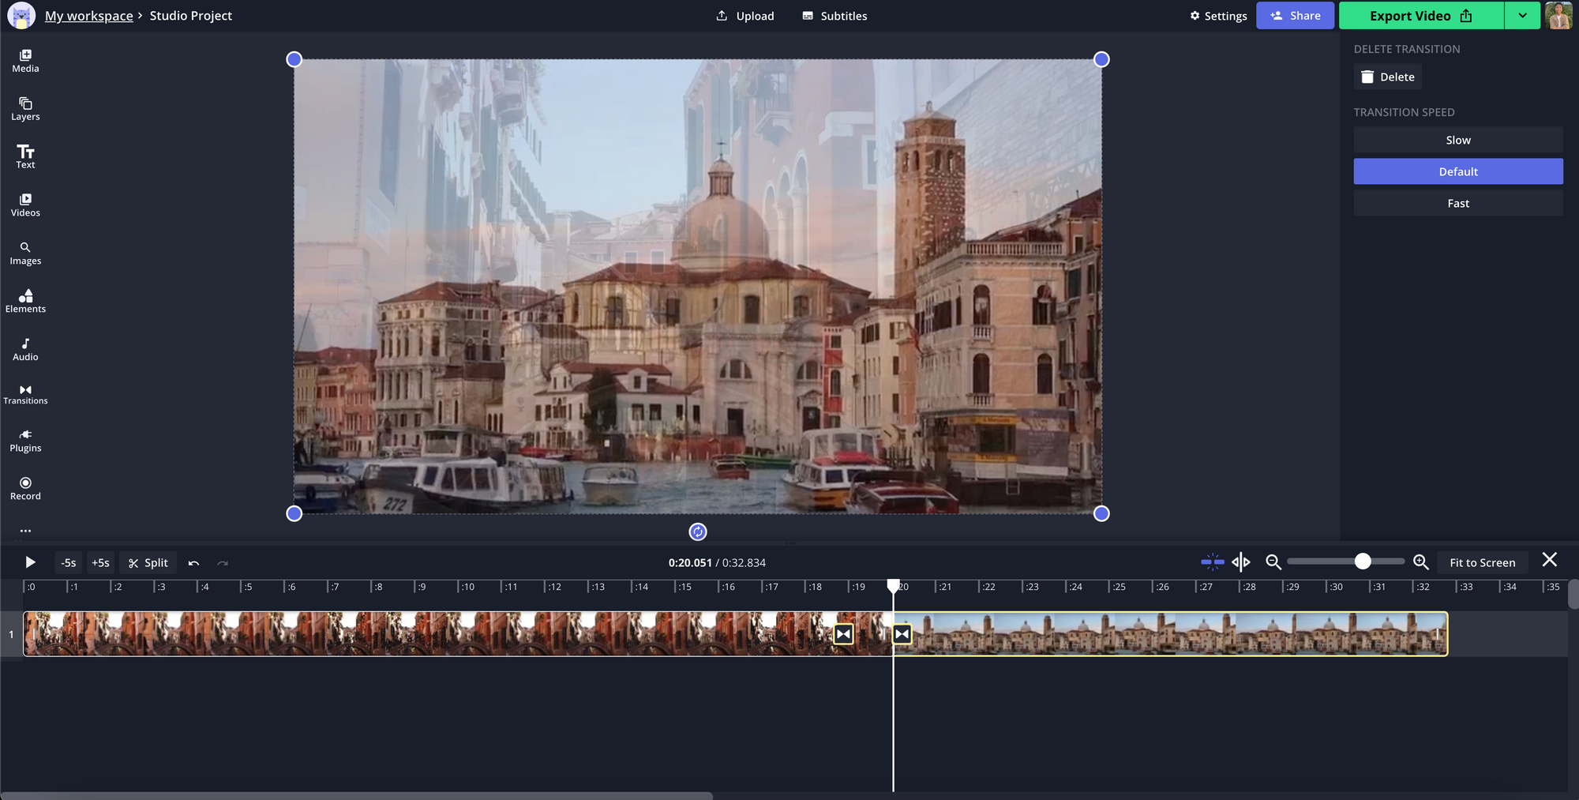Open the Plugins panel

tap(25, 441)
